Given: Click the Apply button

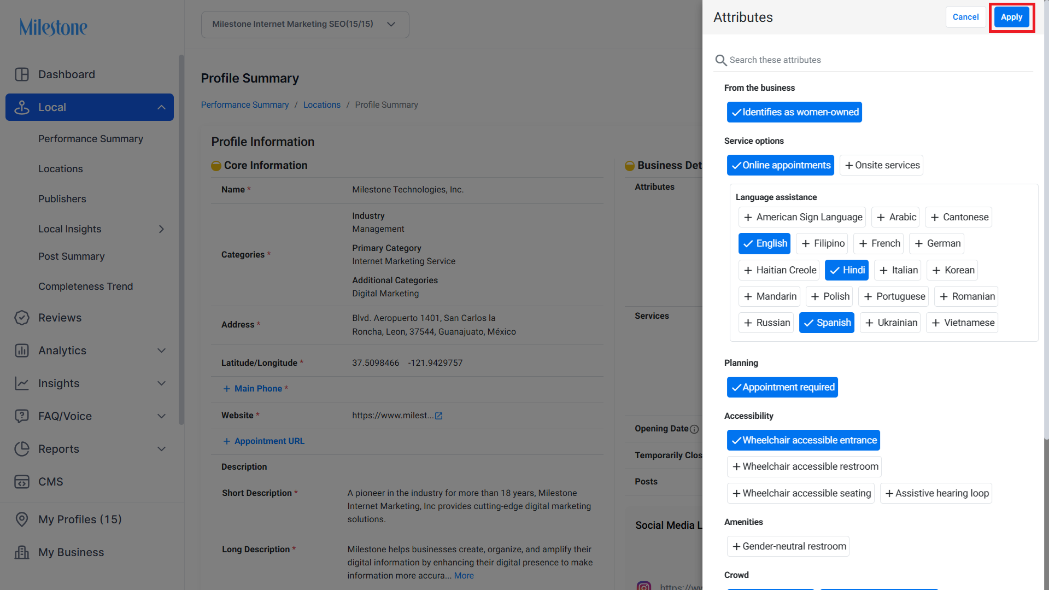Looking at the screenshot, I should tap(1011, 17).
